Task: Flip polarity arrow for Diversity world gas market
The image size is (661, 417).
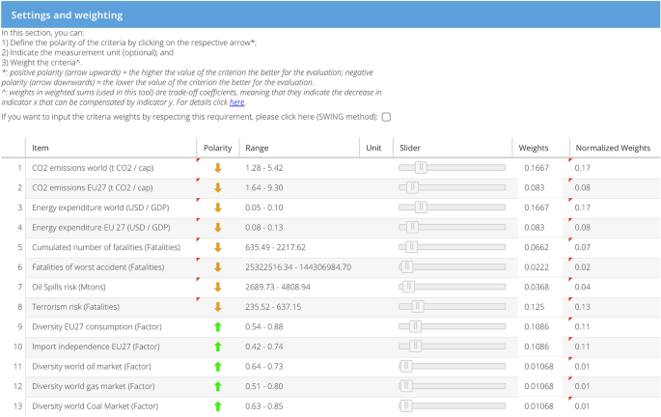Action: click(x=218, y=386)
